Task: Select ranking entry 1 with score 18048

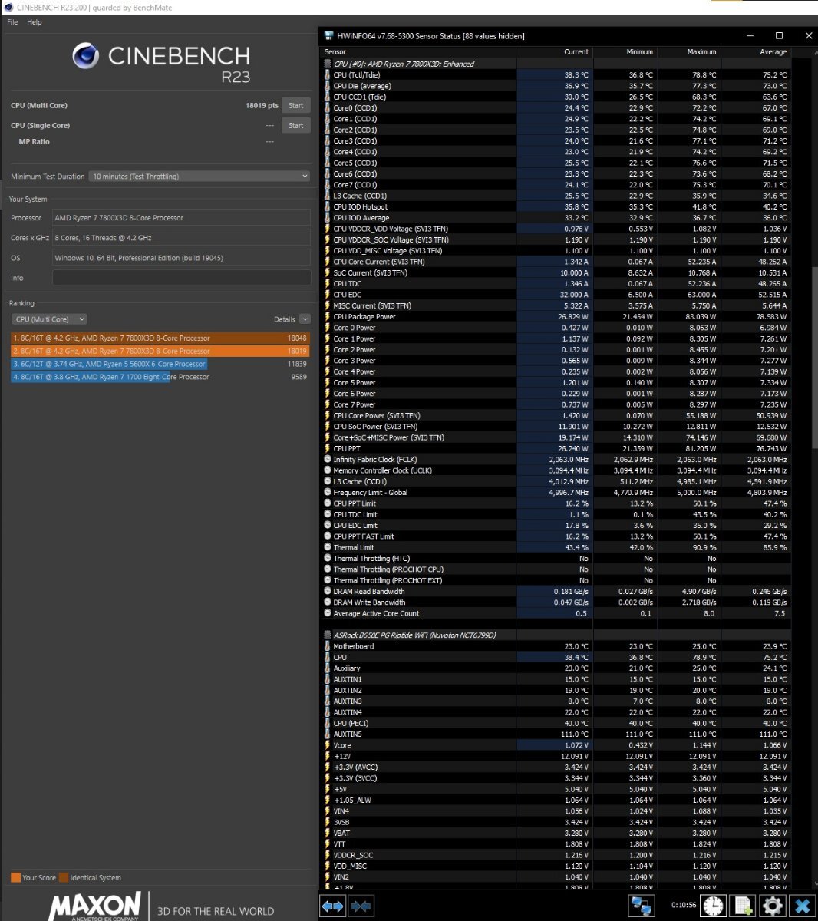Action: 160,338
